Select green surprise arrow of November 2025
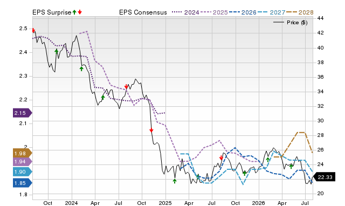 244,173
